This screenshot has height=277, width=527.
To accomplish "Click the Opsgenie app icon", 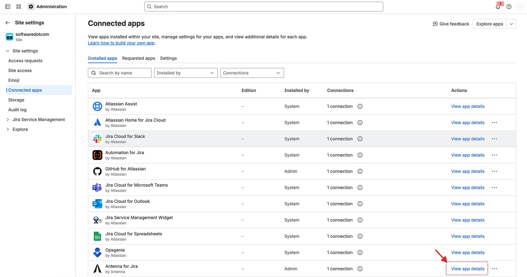I will [x=97, y=252].
